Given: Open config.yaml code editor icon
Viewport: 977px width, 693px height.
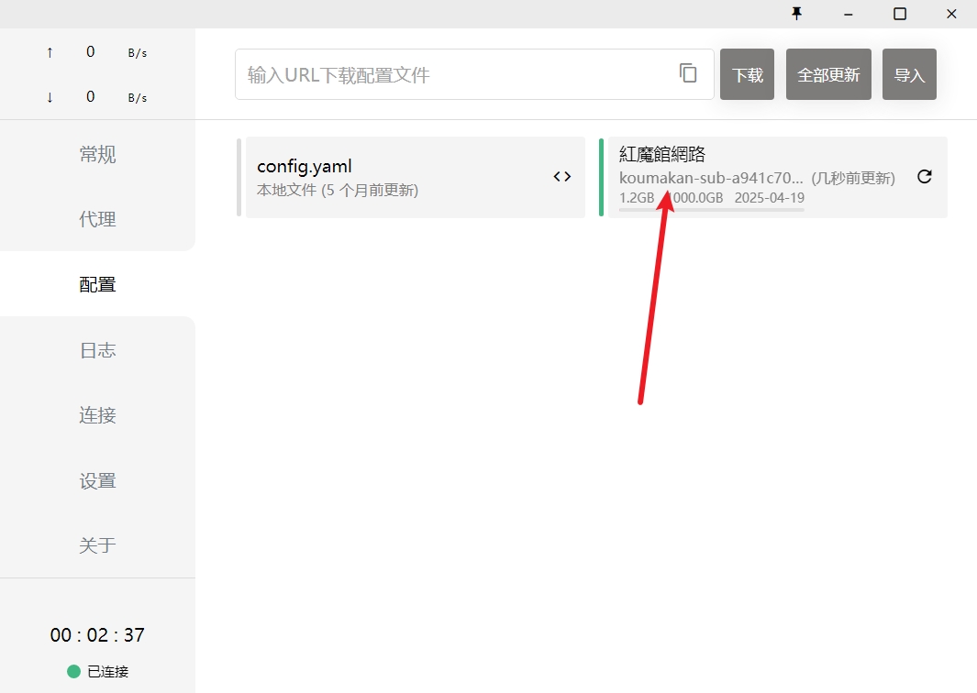Looking at the screenshot, I should tap(562, 177).
